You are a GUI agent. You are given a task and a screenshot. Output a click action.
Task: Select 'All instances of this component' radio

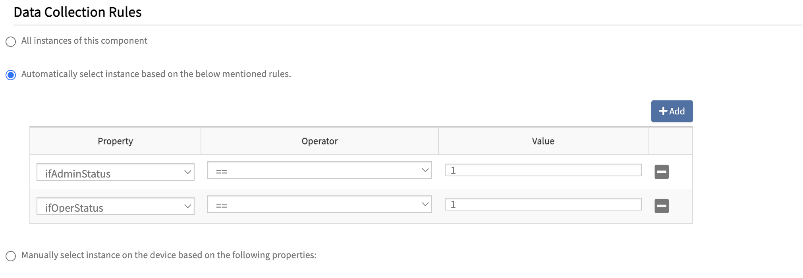pyautogui.click(x=11, y=42)
